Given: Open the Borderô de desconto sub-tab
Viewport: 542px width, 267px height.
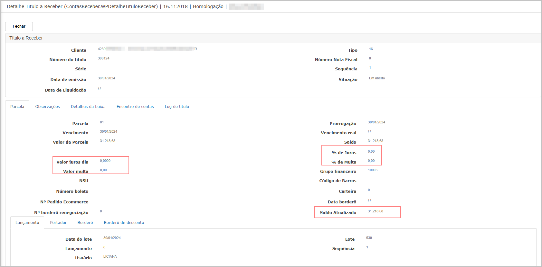Looking at the screenshot, I should point(124,223).
